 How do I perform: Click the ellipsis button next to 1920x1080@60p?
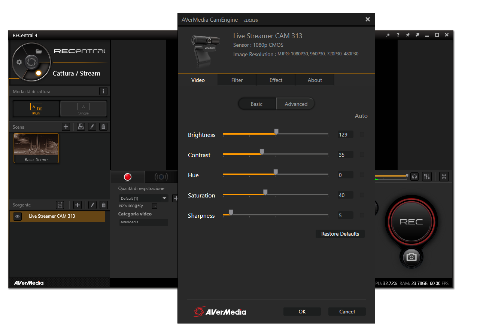point(155,206)
